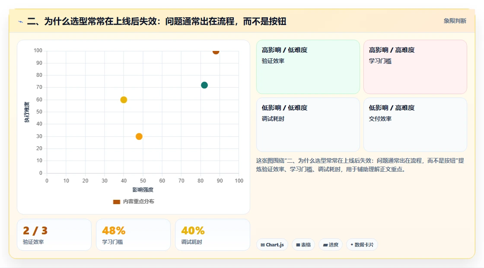Click the 表格 tag chip

click(x=303, y=245)
